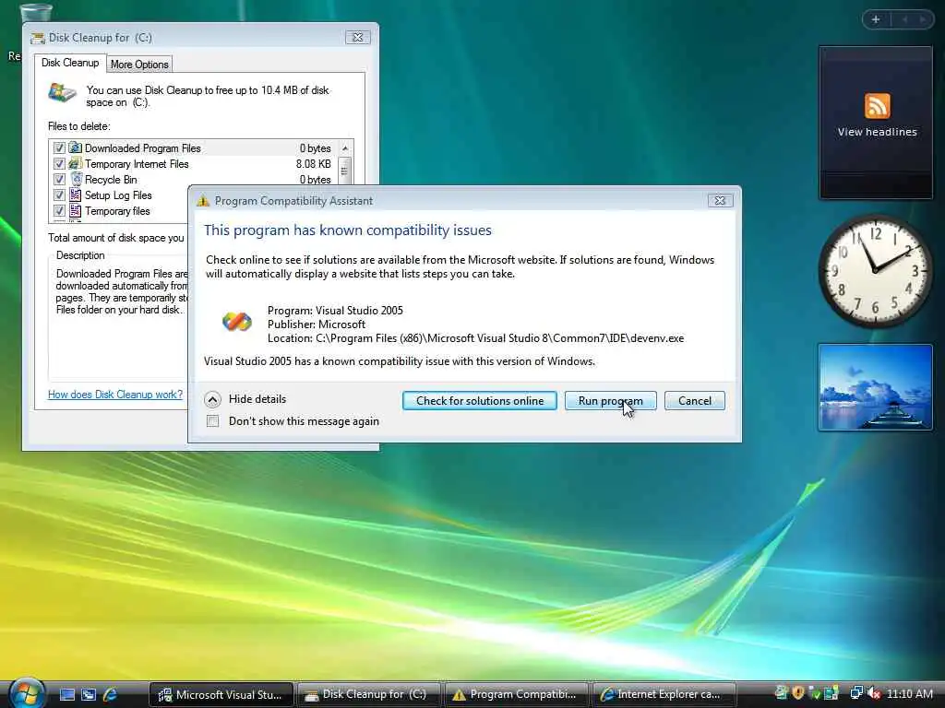Click files list scrollbar up arrow
Viewport: 945px width, 708px height.
click(345, 148)
